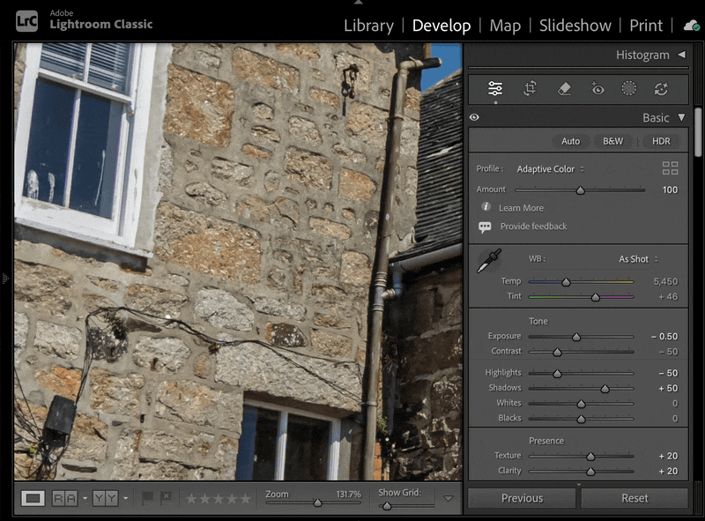
Task: Open the Learn More link
Action: 521,208
